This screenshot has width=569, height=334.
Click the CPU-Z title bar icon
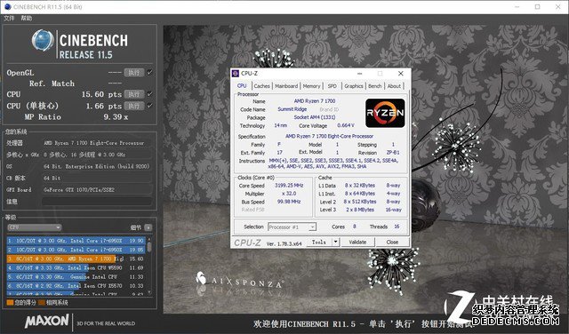point(235,73)
